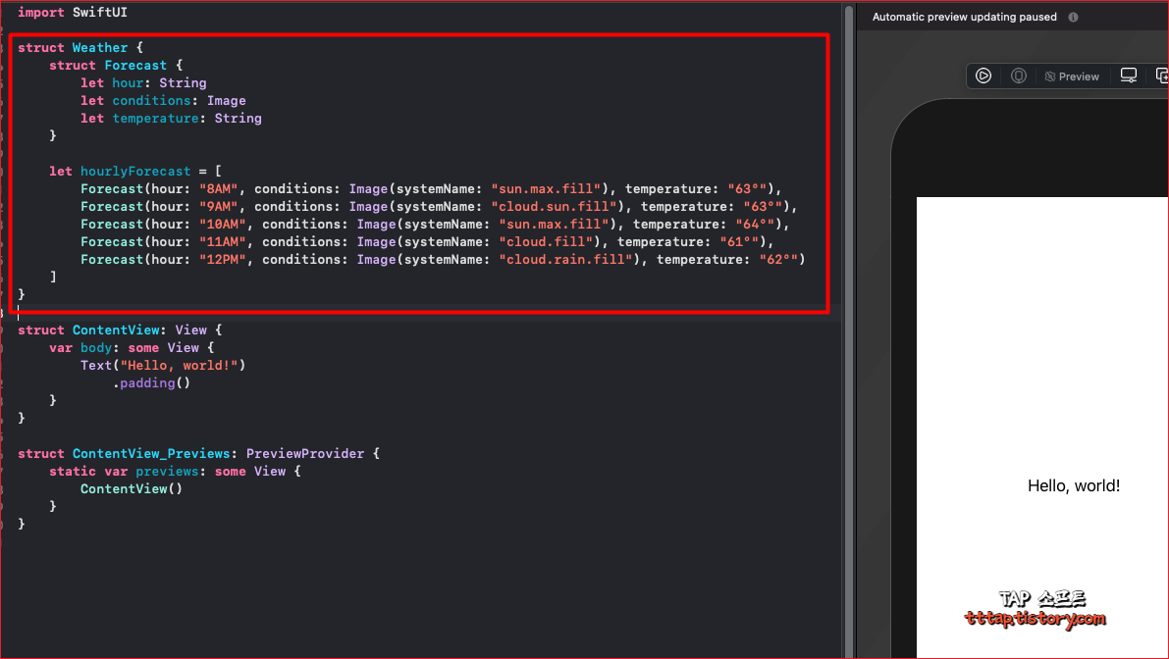Click the "temperature" property in let temperature: String
This screenshot has height=659, width=1169.
point(156,119)
